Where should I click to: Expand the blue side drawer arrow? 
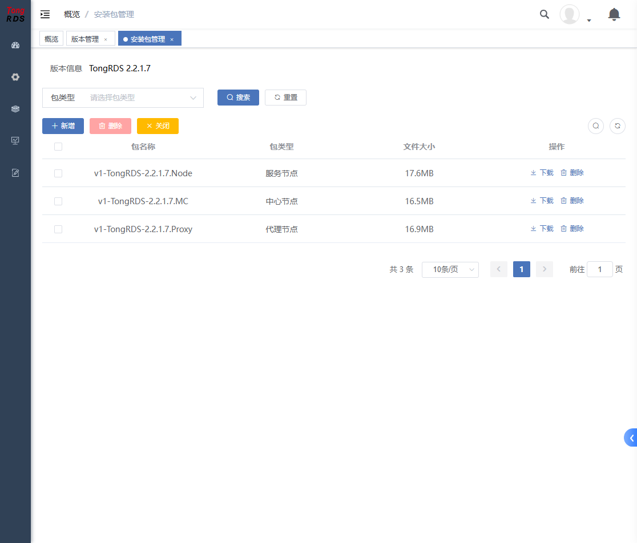(x=631, y=438)
